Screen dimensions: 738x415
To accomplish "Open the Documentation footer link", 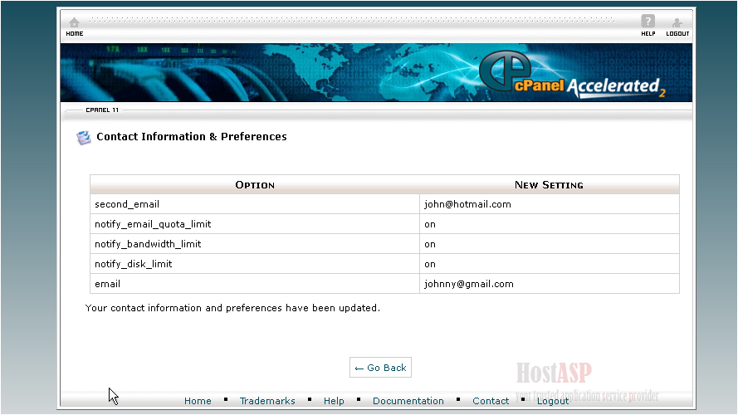I will [x=408, y=401].
